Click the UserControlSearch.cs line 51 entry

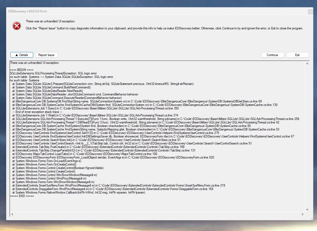click(x=132, y=143)
